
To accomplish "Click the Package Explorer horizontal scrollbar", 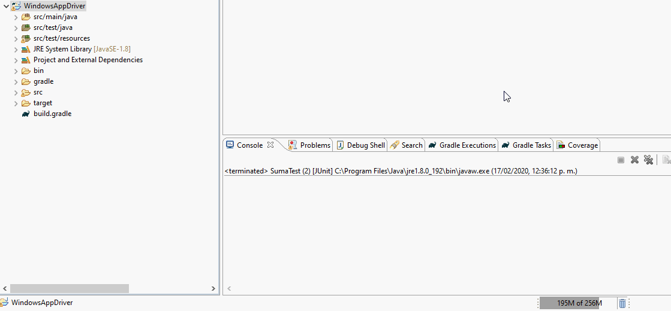I will [69, 288].
